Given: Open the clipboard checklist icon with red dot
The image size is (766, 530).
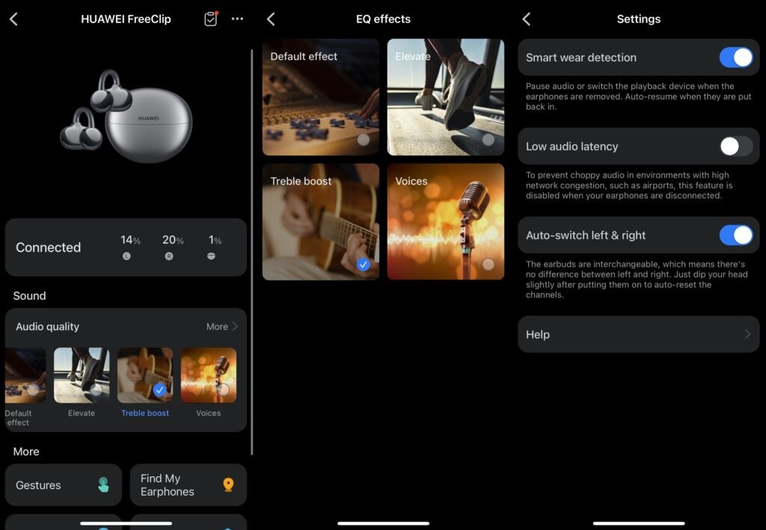Looking at the screenshot, I should [x=210, y=19].
